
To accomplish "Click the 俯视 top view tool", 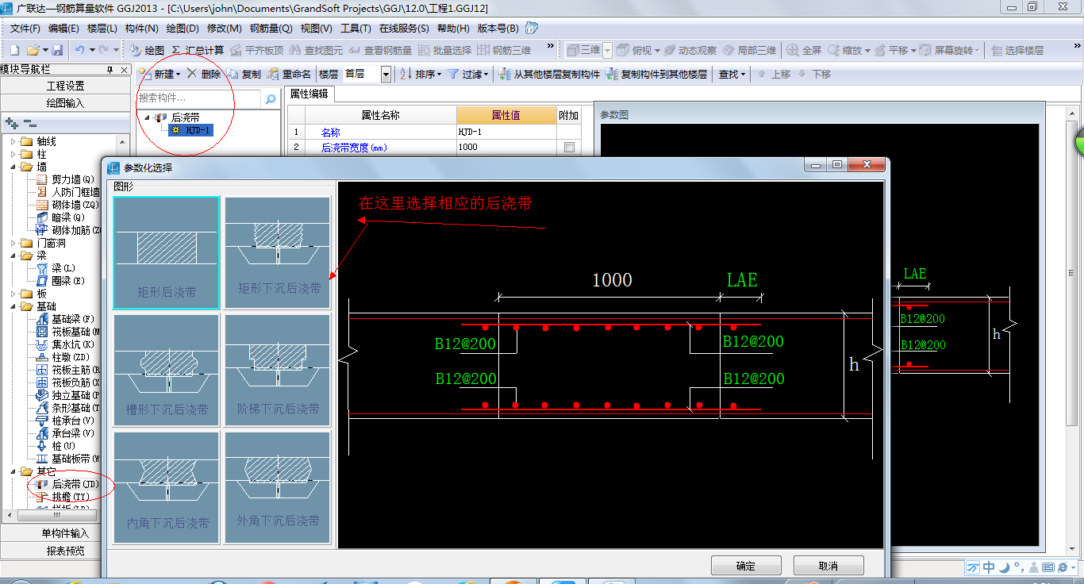I will (634, 50).
